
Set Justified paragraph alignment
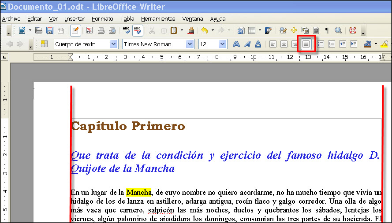coord(306,44)
